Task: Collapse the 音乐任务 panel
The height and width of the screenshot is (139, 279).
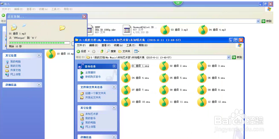Action: [114, 66]
